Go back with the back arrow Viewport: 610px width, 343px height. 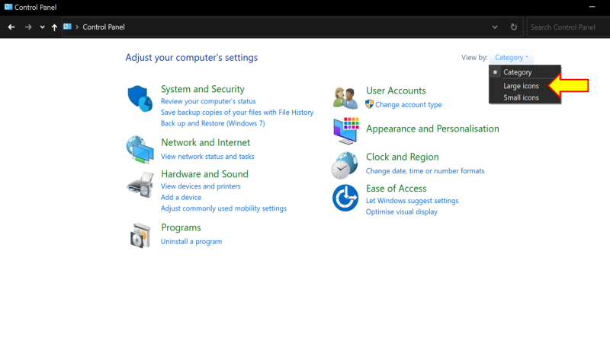[11, 27]
